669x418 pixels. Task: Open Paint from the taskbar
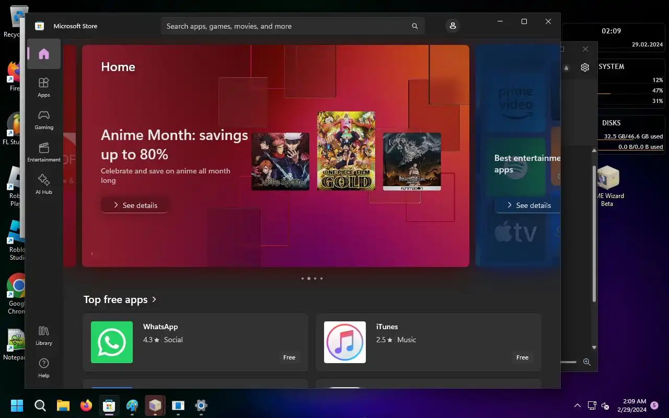point(132,405)
